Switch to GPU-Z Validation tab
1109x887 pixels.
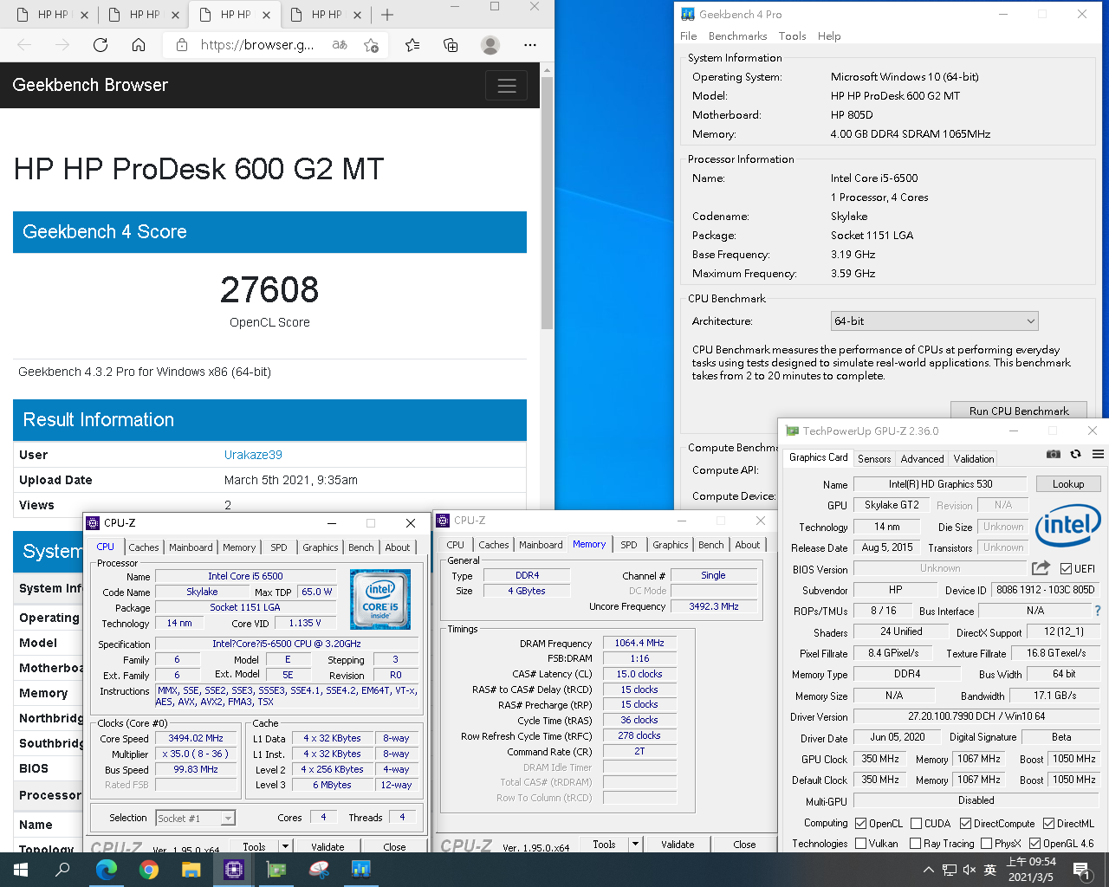click(x=974, y=459)
